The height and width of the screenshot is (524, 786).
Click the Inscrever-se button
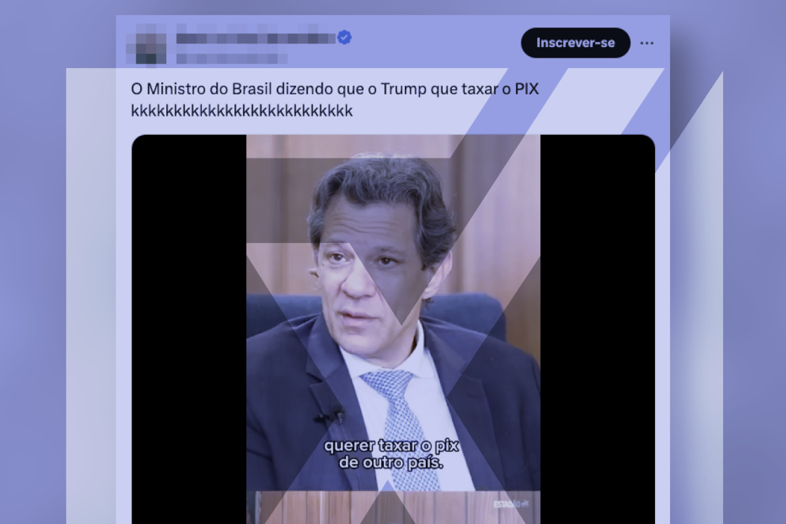tap(576, 43)
